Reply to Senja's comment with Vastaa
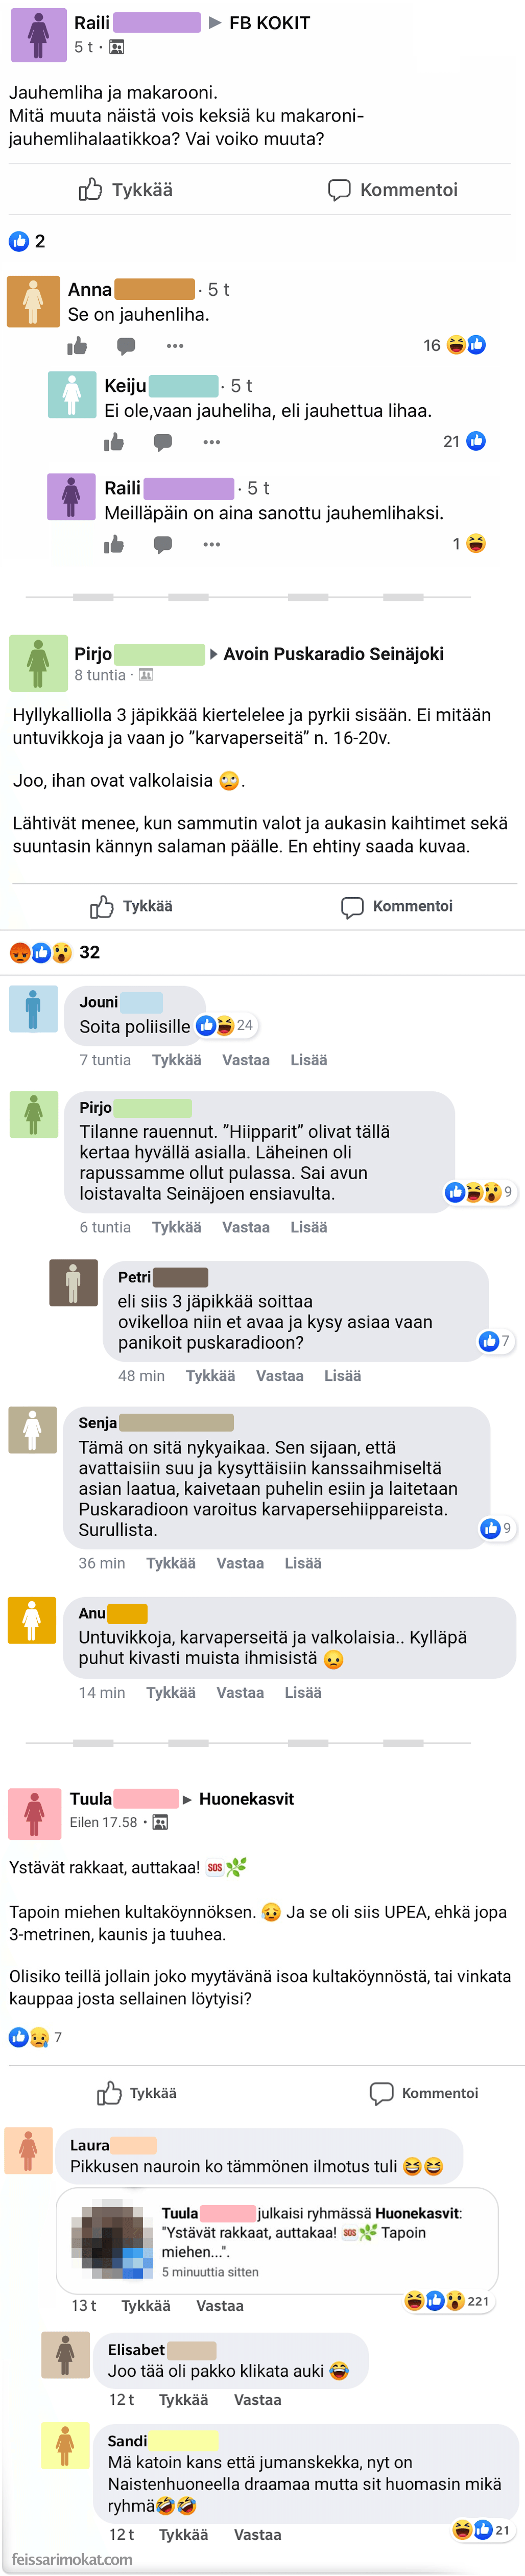This screenshot has height=2576, width=525. pyautogui.click(x=240, y=1563)
